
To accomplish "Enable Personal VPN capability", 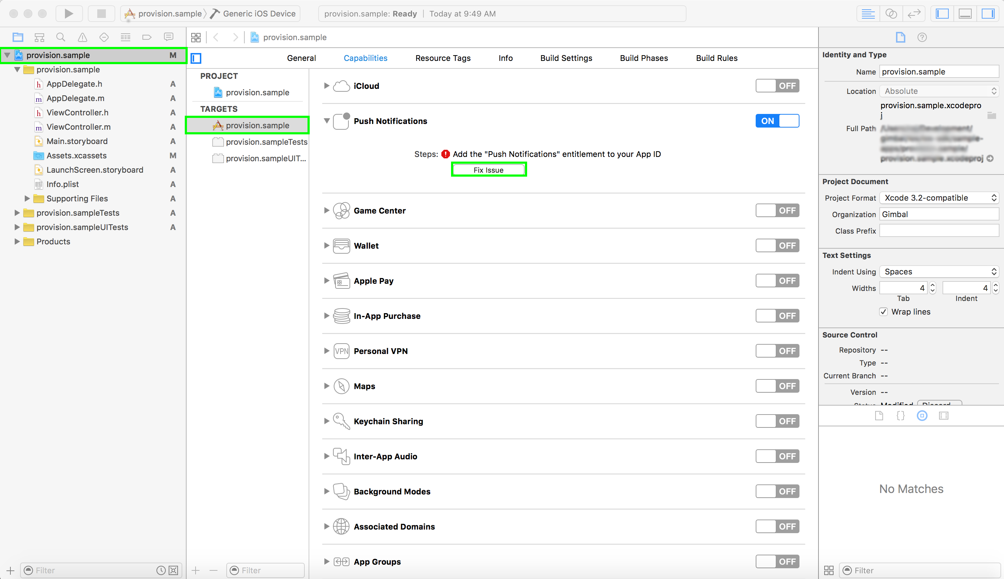I will click(777, 351).
